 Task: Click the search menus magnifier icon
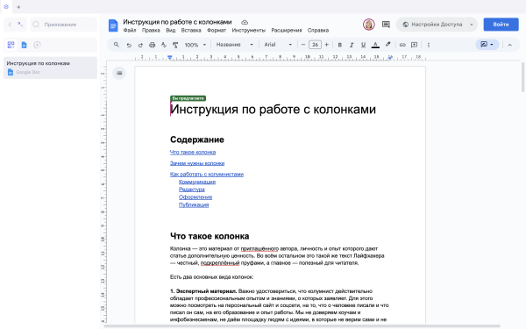(x=116, y=45)
